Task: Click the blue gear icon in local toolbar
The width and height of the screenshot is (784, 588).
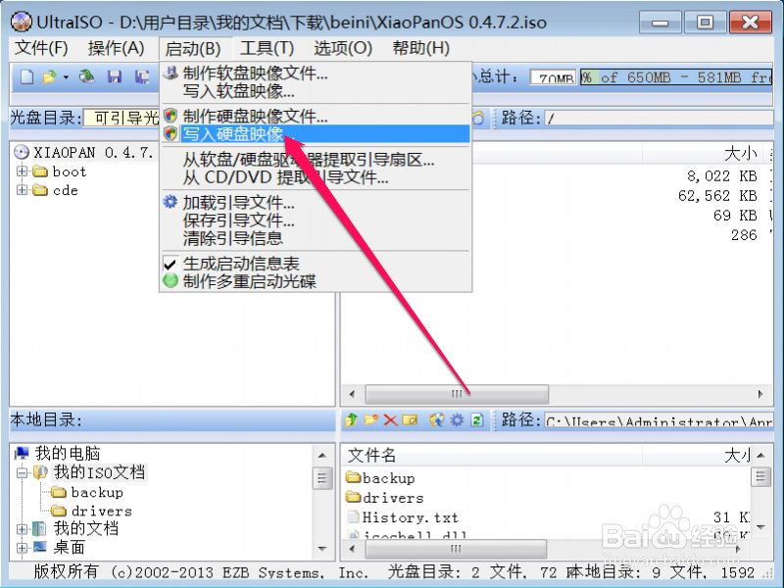Action: pyautogui.click(x=457, y=420)
